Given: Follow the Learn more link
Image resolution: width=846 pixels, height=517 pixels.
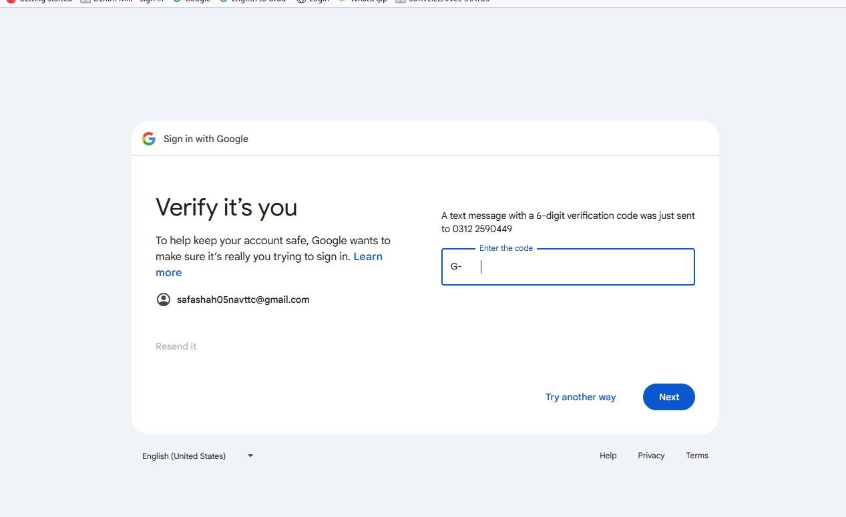Looking at the screenshot, I should [x=368, y=257].
